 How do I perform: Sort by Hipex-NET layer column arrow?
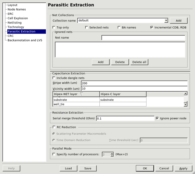pyautogui.click(x=81, y=94)
